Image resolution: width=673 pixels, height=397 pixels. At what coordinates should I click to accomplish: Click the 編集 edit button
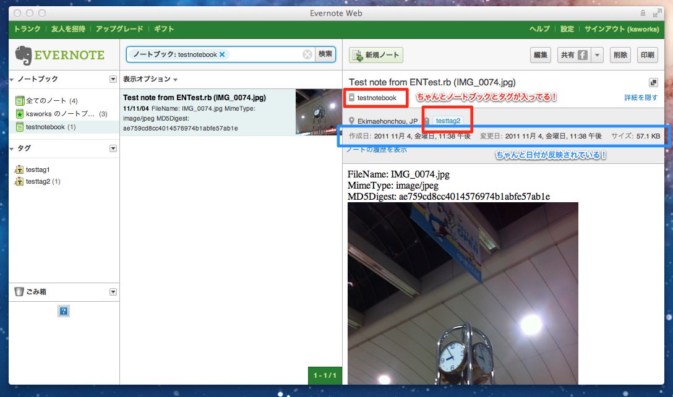tap(541, 55)
